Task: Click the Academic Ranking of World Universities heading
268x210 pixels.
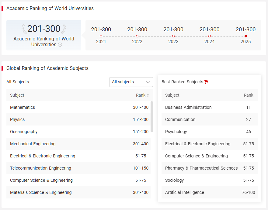Action: tap(50, 9)
